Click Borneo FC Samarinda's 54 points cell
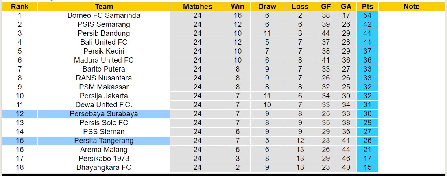 tap(367, 15)
